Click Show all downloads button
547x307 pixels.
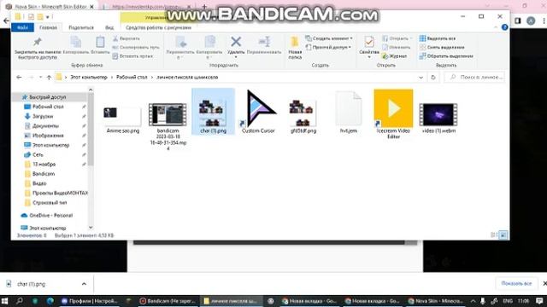tap(516, 284)
